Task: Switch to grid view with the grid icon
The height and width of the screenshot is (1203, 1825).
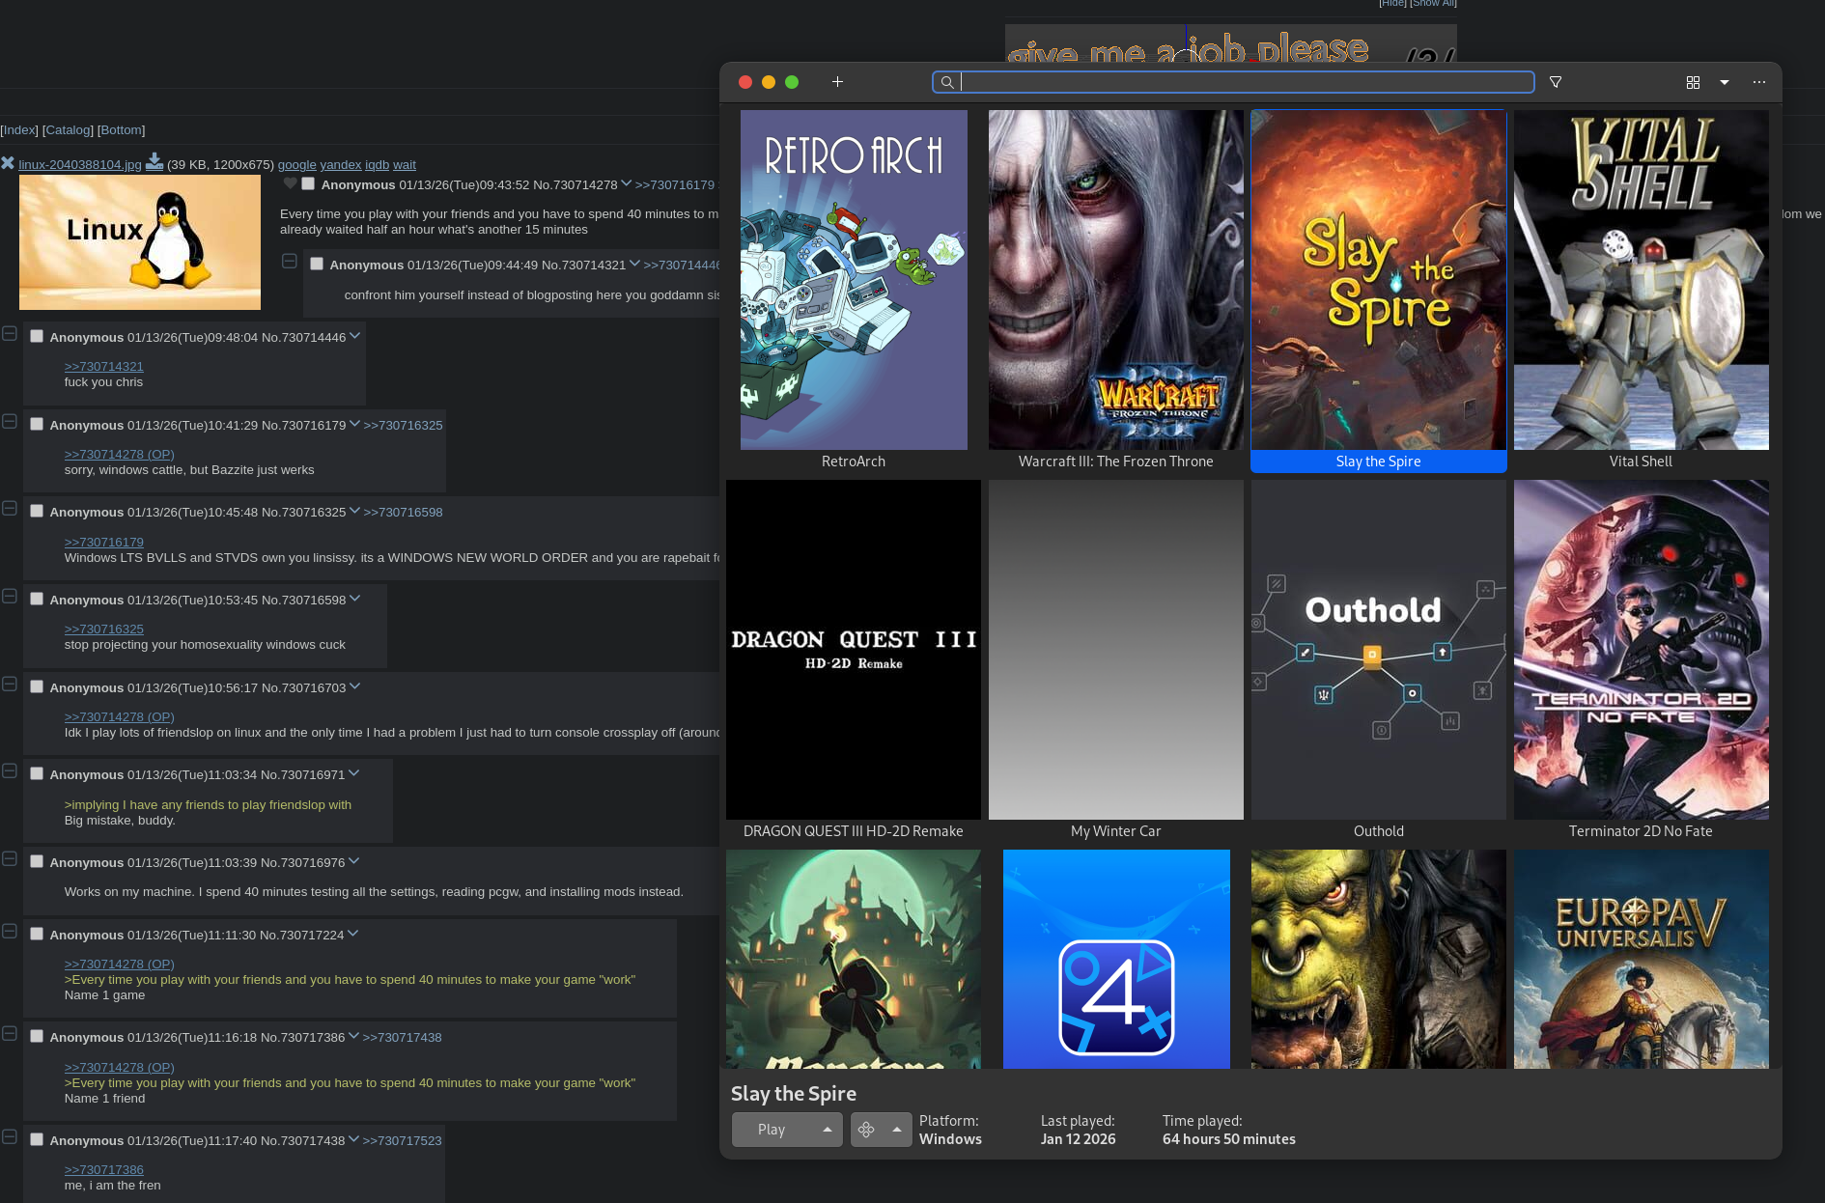Action: (x=1693, y=83)
